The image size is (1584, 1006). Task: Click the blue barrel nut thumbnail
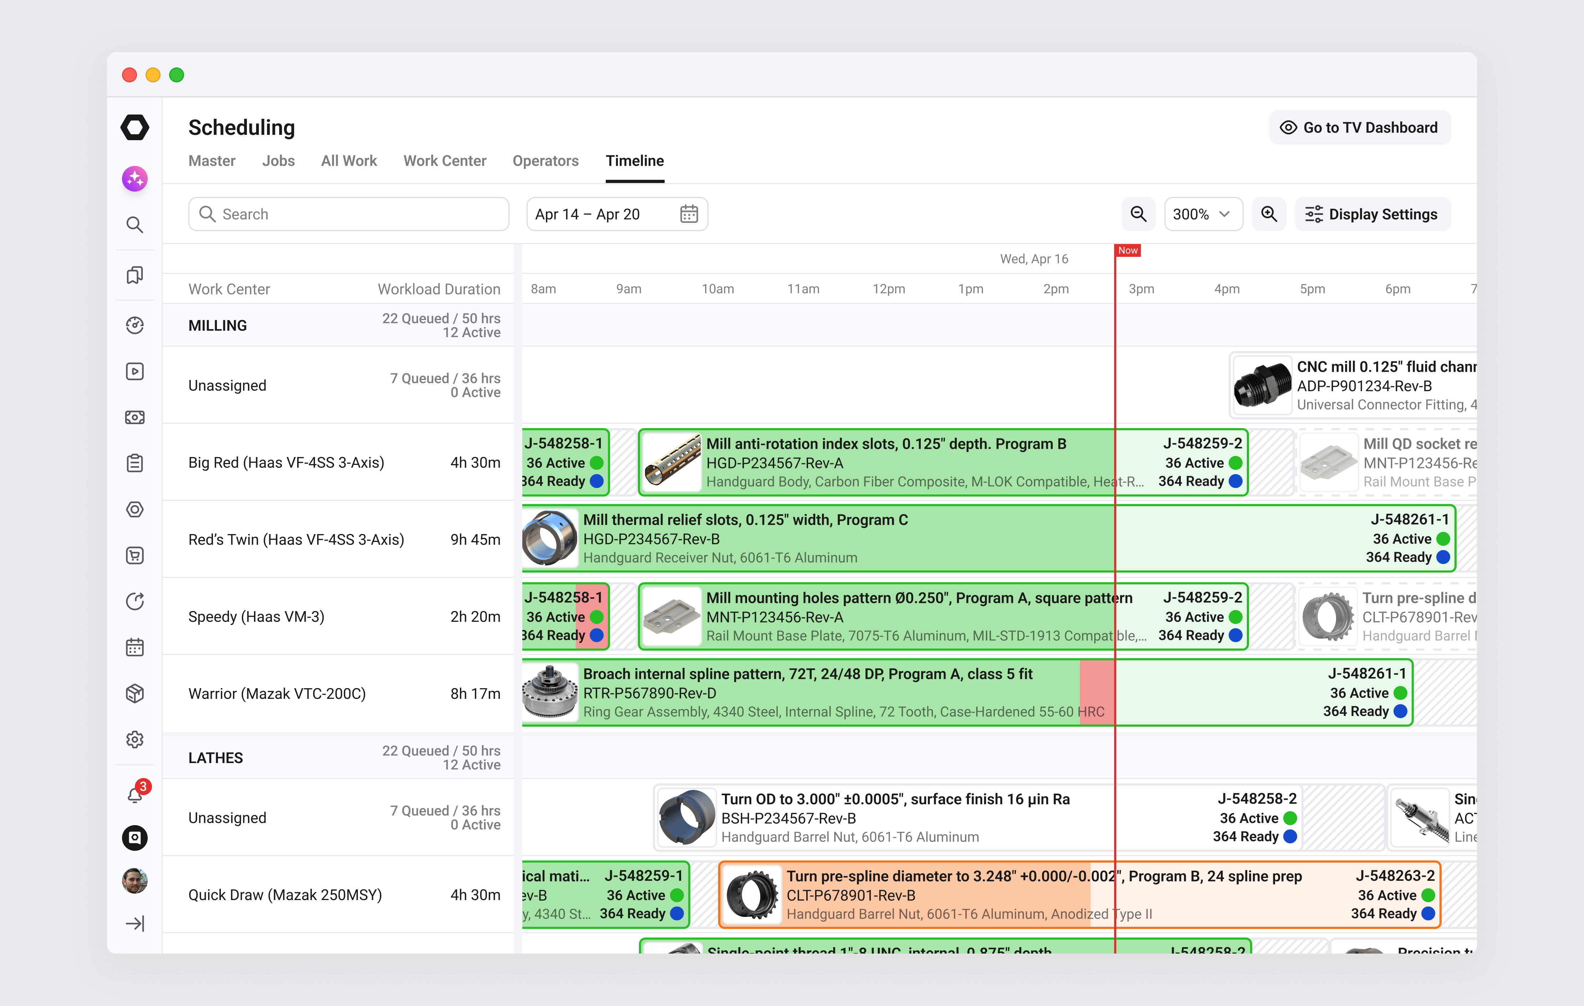(x=687, y=818)
